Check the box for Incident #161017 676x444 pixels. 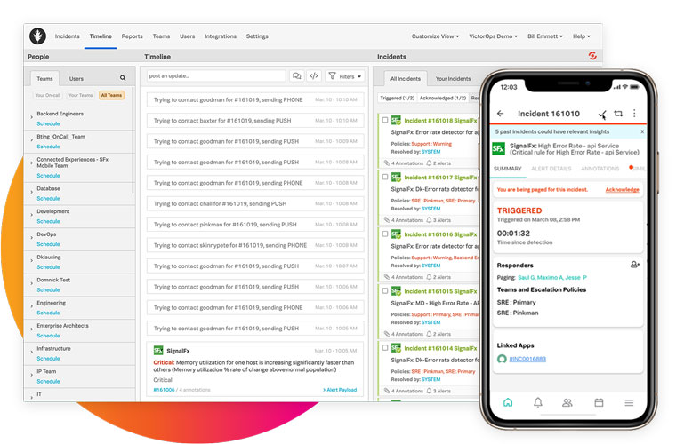(x=385, y=177)
